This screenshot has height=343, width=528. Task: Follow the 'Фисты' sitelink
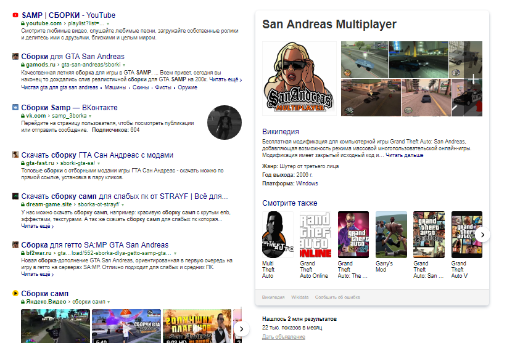163,87
